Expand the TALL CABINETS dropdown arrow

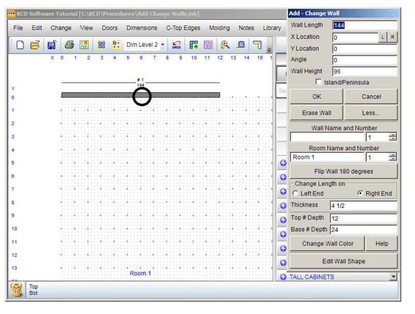[393, 277]
